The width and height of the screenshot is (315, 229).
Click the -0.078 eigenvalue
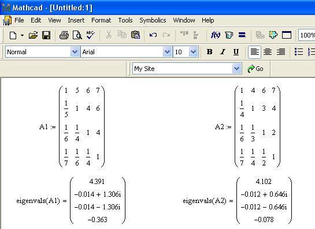264,220
